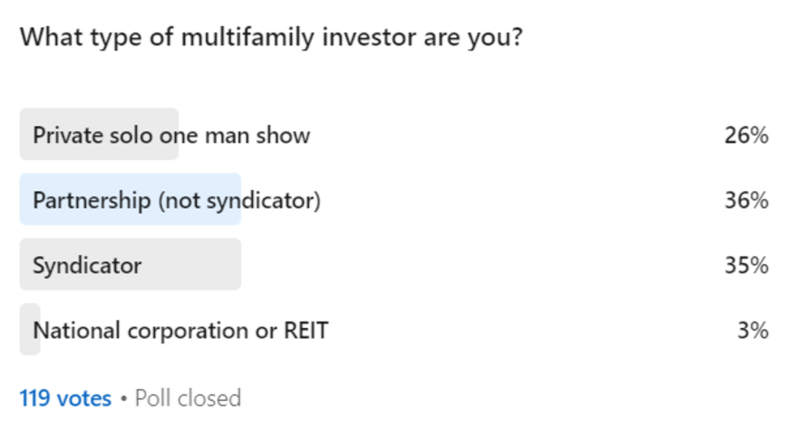This screenshot has width=785, height=423.
Task: Click the 26% result value
Action: coord(746,135)
